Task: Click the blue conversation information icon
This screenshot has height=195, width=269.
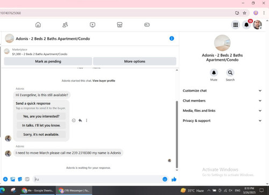Action: [172, 38]
